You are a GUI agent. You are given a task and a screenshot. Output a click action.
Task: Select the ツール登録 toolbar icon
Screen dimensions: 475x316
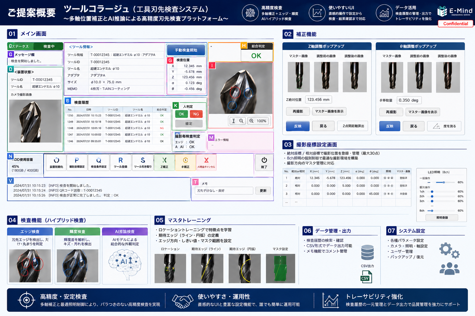[121, 162]
